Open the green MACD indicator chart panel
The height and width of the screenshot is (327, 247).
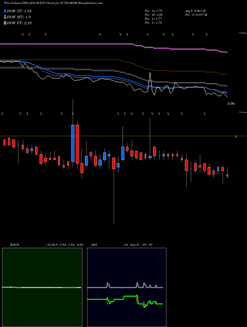click(x=42, y=287)
